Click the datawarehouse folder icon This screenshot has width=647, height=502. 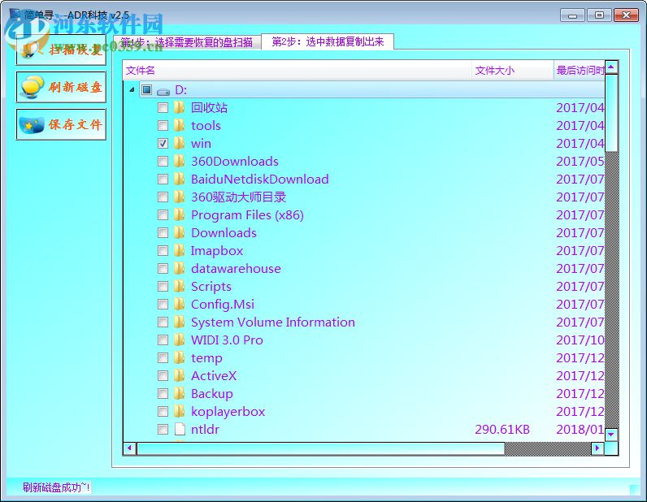click(x=179, y=269)
